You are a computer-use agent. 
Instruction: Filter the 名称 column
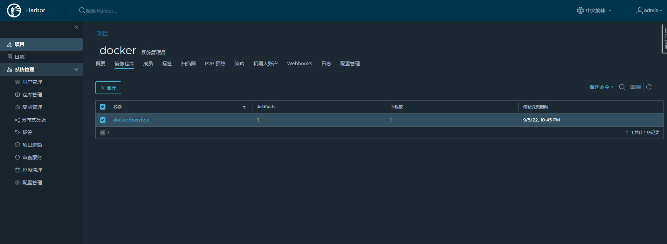pyautogui.click(x=244, y=107)
